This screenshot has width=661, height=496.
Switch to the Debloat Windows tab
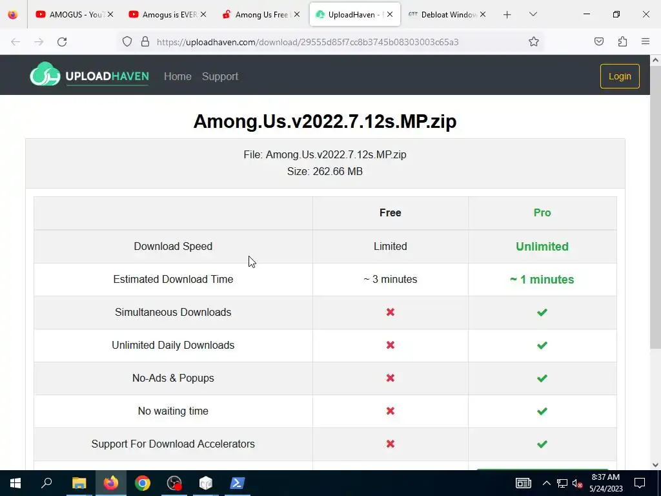coord(448,15)
